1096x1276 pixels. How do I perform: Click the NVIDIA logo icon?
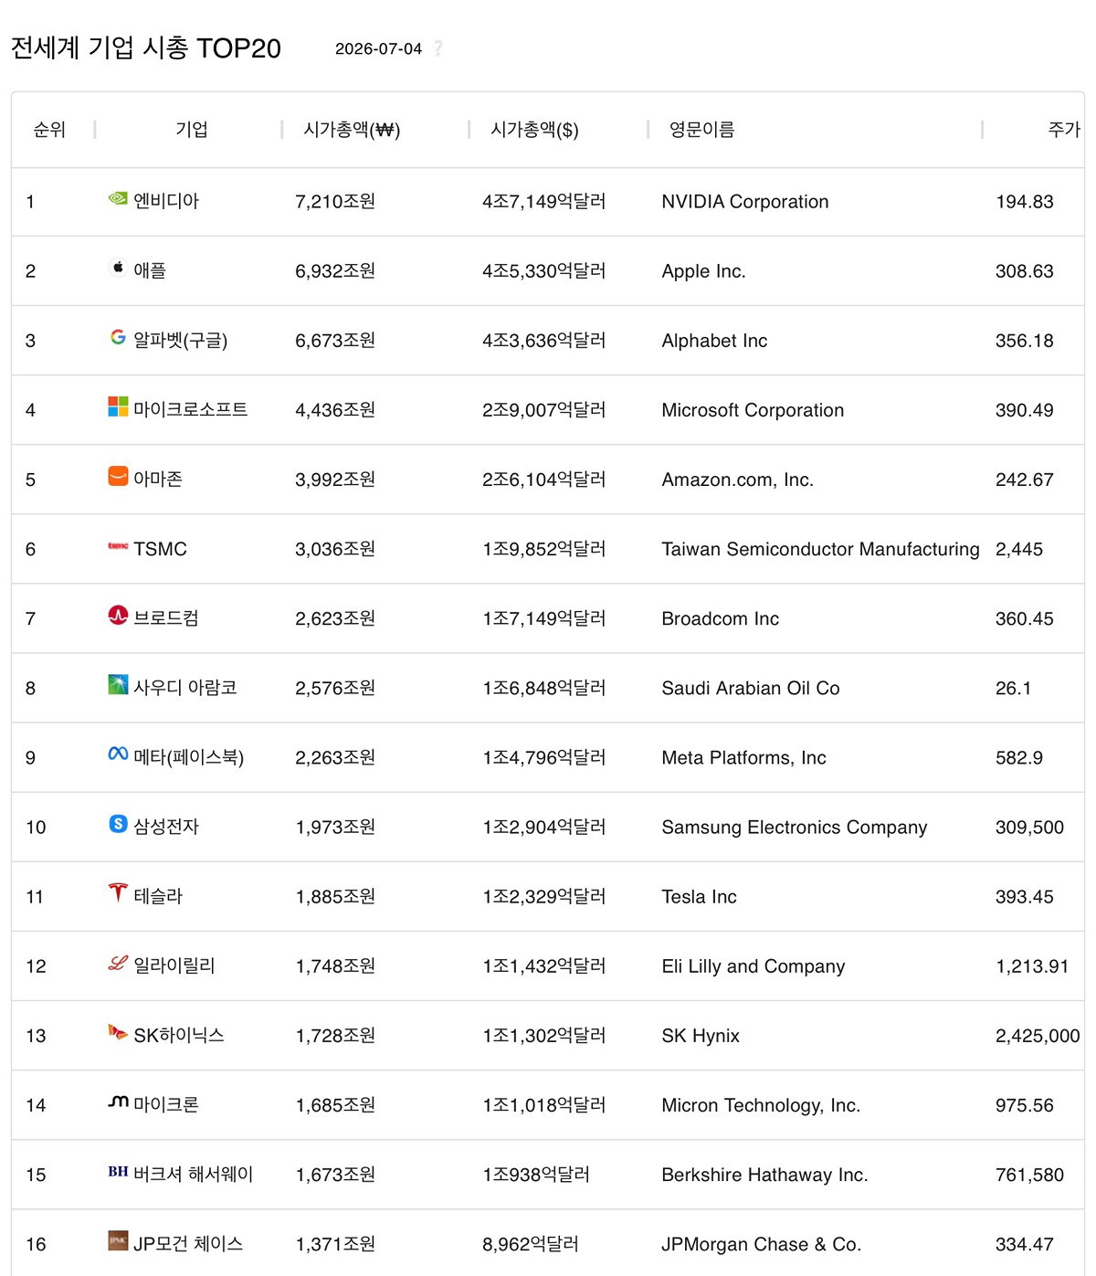118,198
